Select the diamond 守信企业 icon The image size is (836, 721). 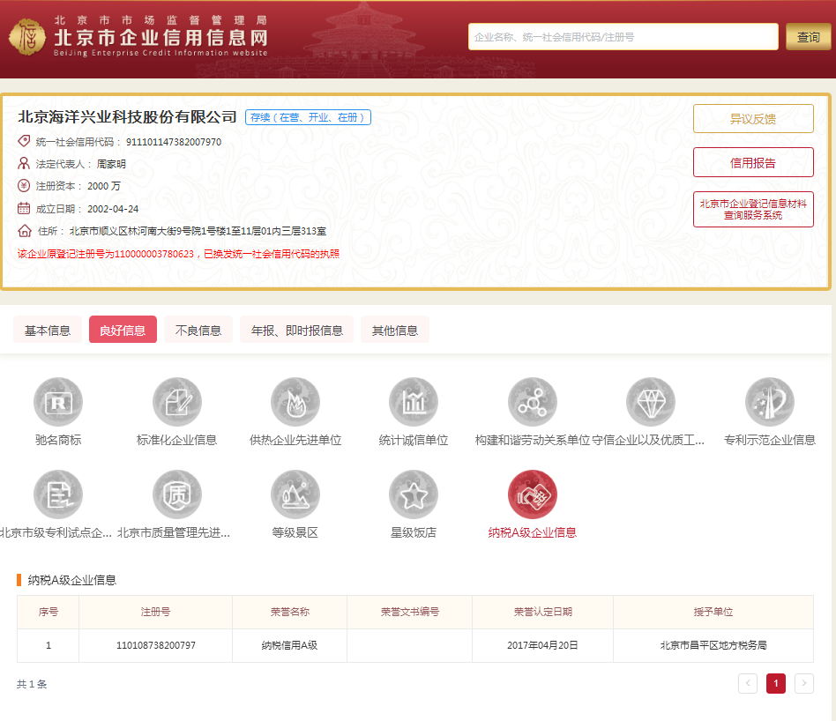tap(651, 402)
